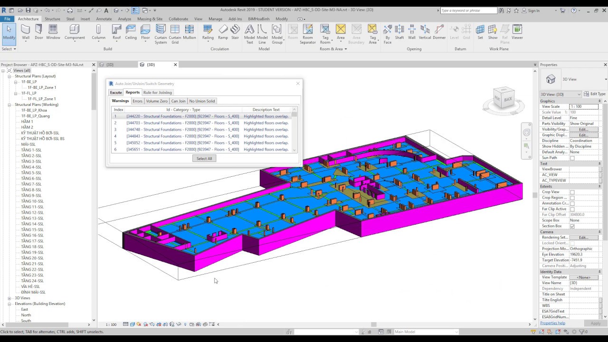Select warning row 344703 Structural Foundations

click(x=202, y=123)
